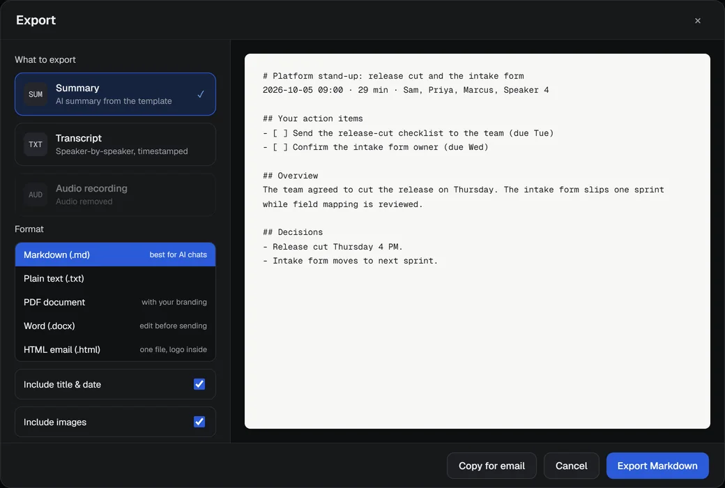Pick Markdown (.md) format
725x488 pixels.
(x=115, y=255)
